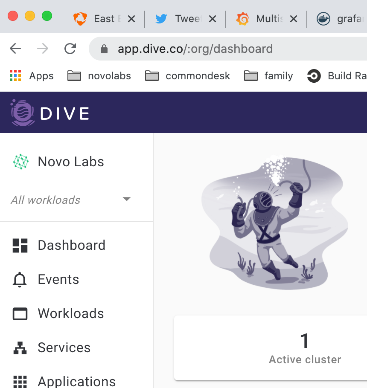Click the address bar URL field
Viewport: 367px width, 388px height.
tap(228, 49)
